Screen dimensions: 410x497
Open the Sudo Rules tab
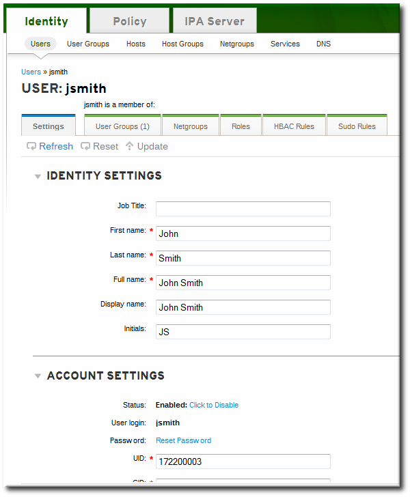tap(357, 126)
